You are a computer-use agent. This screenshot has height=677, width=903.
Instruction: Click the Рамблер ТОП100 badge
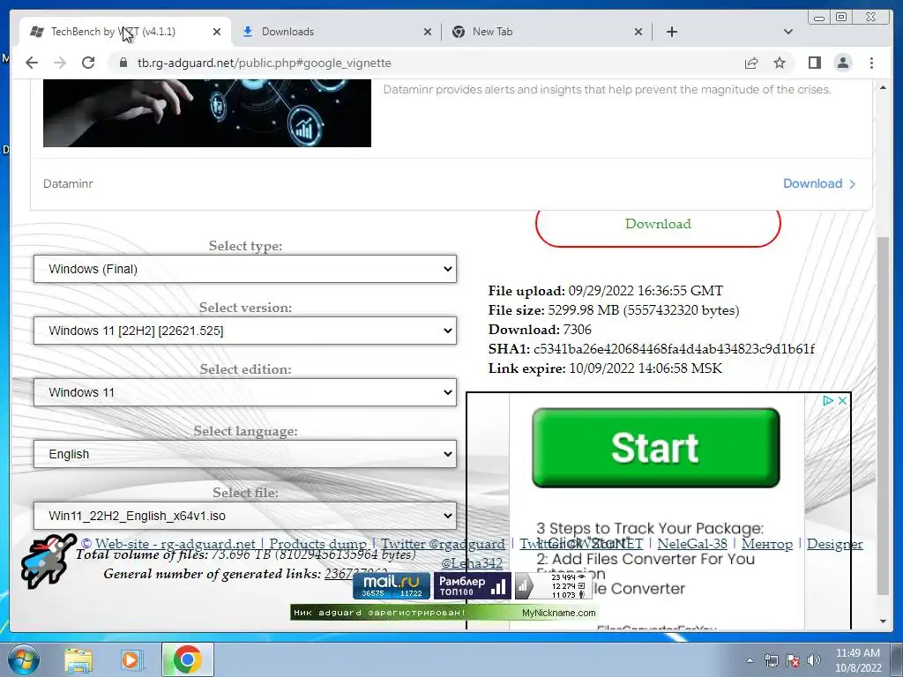[x=473, y=585]
